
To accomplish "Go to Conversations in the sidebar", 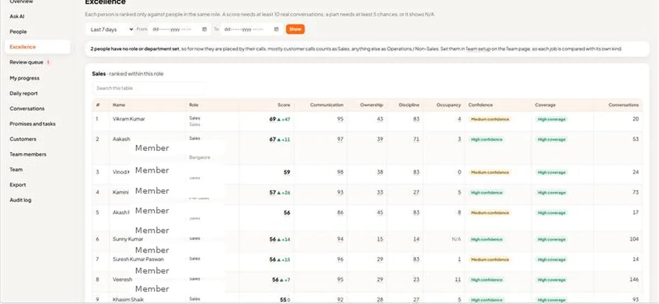I will pos(27,109).
